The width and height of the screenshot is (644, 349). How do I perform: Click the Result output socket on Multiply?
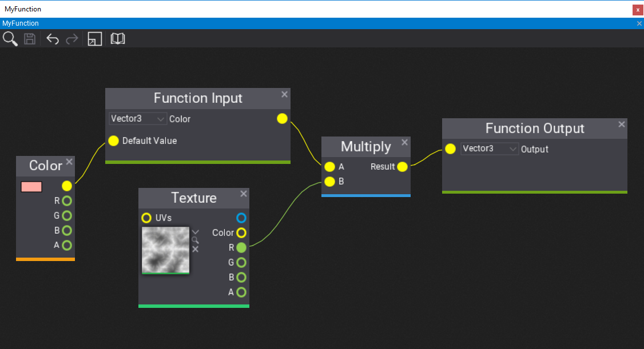[x=403, y=167]
